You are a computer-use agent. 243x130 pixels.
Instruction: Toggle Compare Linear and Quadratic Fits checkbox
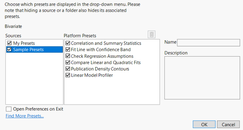(x=68, y=62)
